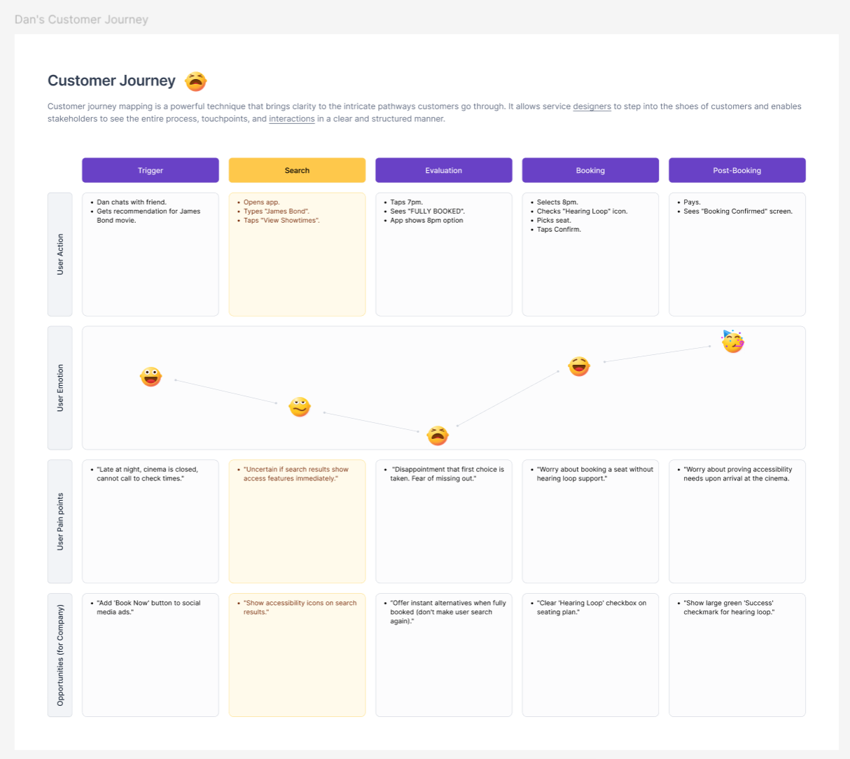
Task: Select the Opportunities (for Company) row label
Action: point(60,655)
